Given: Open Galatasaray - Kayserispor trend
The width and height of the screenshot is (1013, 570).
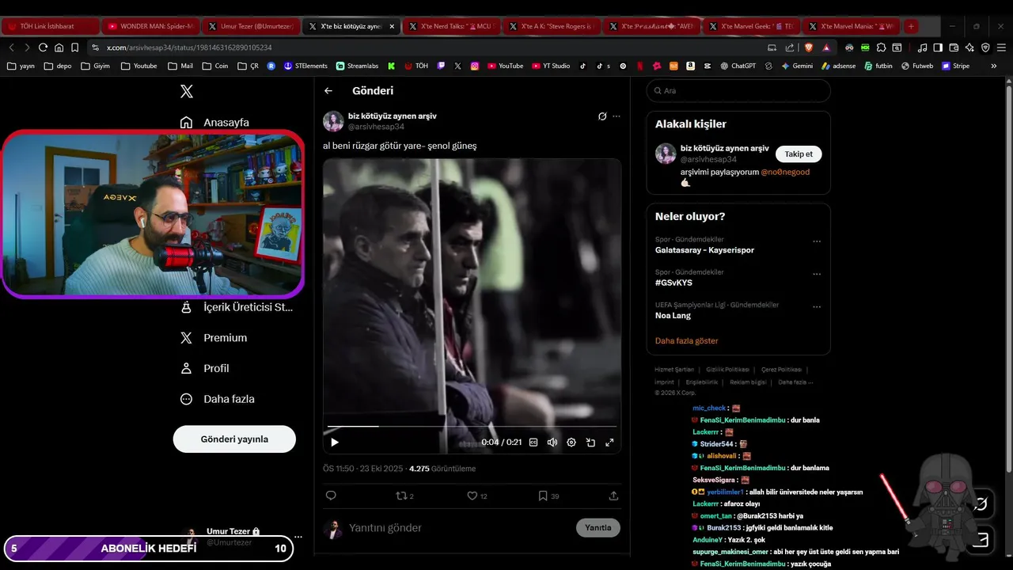Looking at the screenshot, I should click(x=704, y=250).
